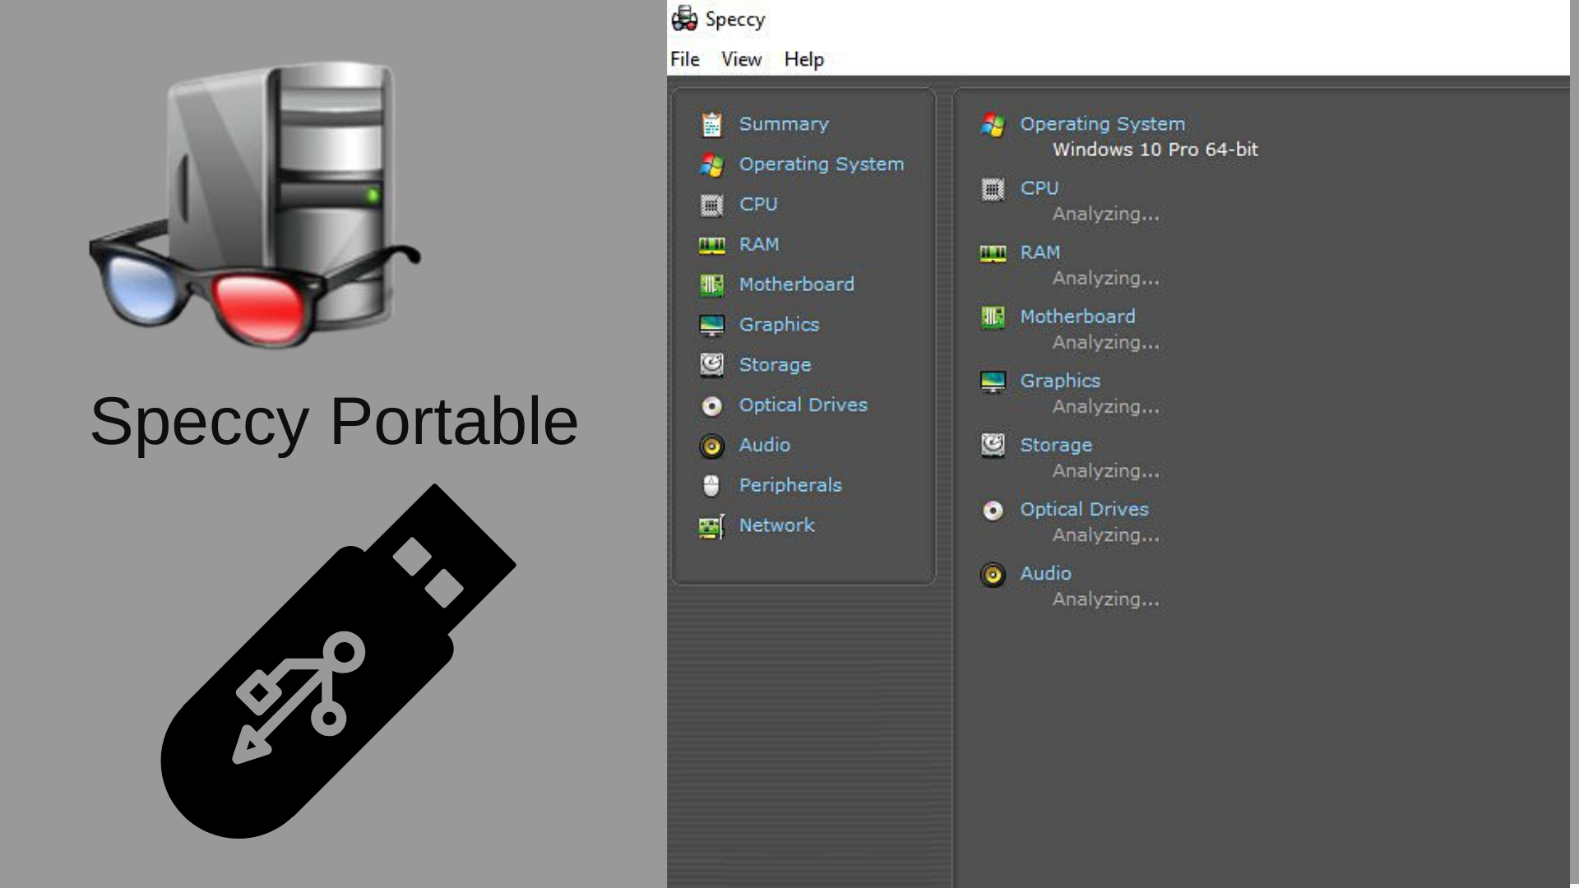Click the 'Windows 10 Pro 64-bit' text
The width and height of the screenshot is (1579, 888).
pos(1155,150)
